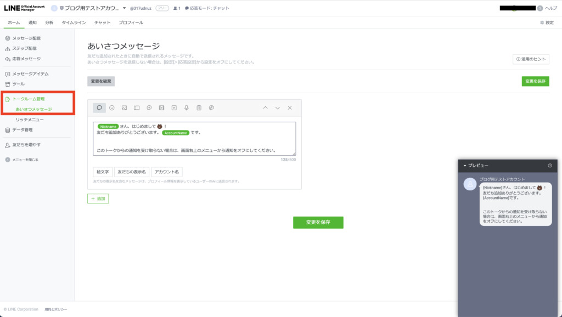Move message block up with chevron

pyautogui.click(x=265, y=108)
